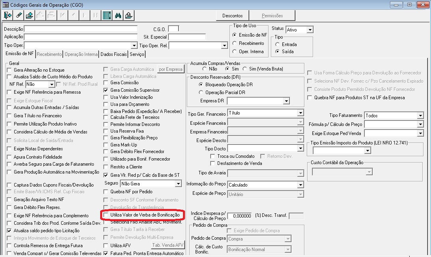Screen dimensions: 431x257
Task: Expand the Seguro dropdown showing Não Gera
Action: [x=178, y=183]
